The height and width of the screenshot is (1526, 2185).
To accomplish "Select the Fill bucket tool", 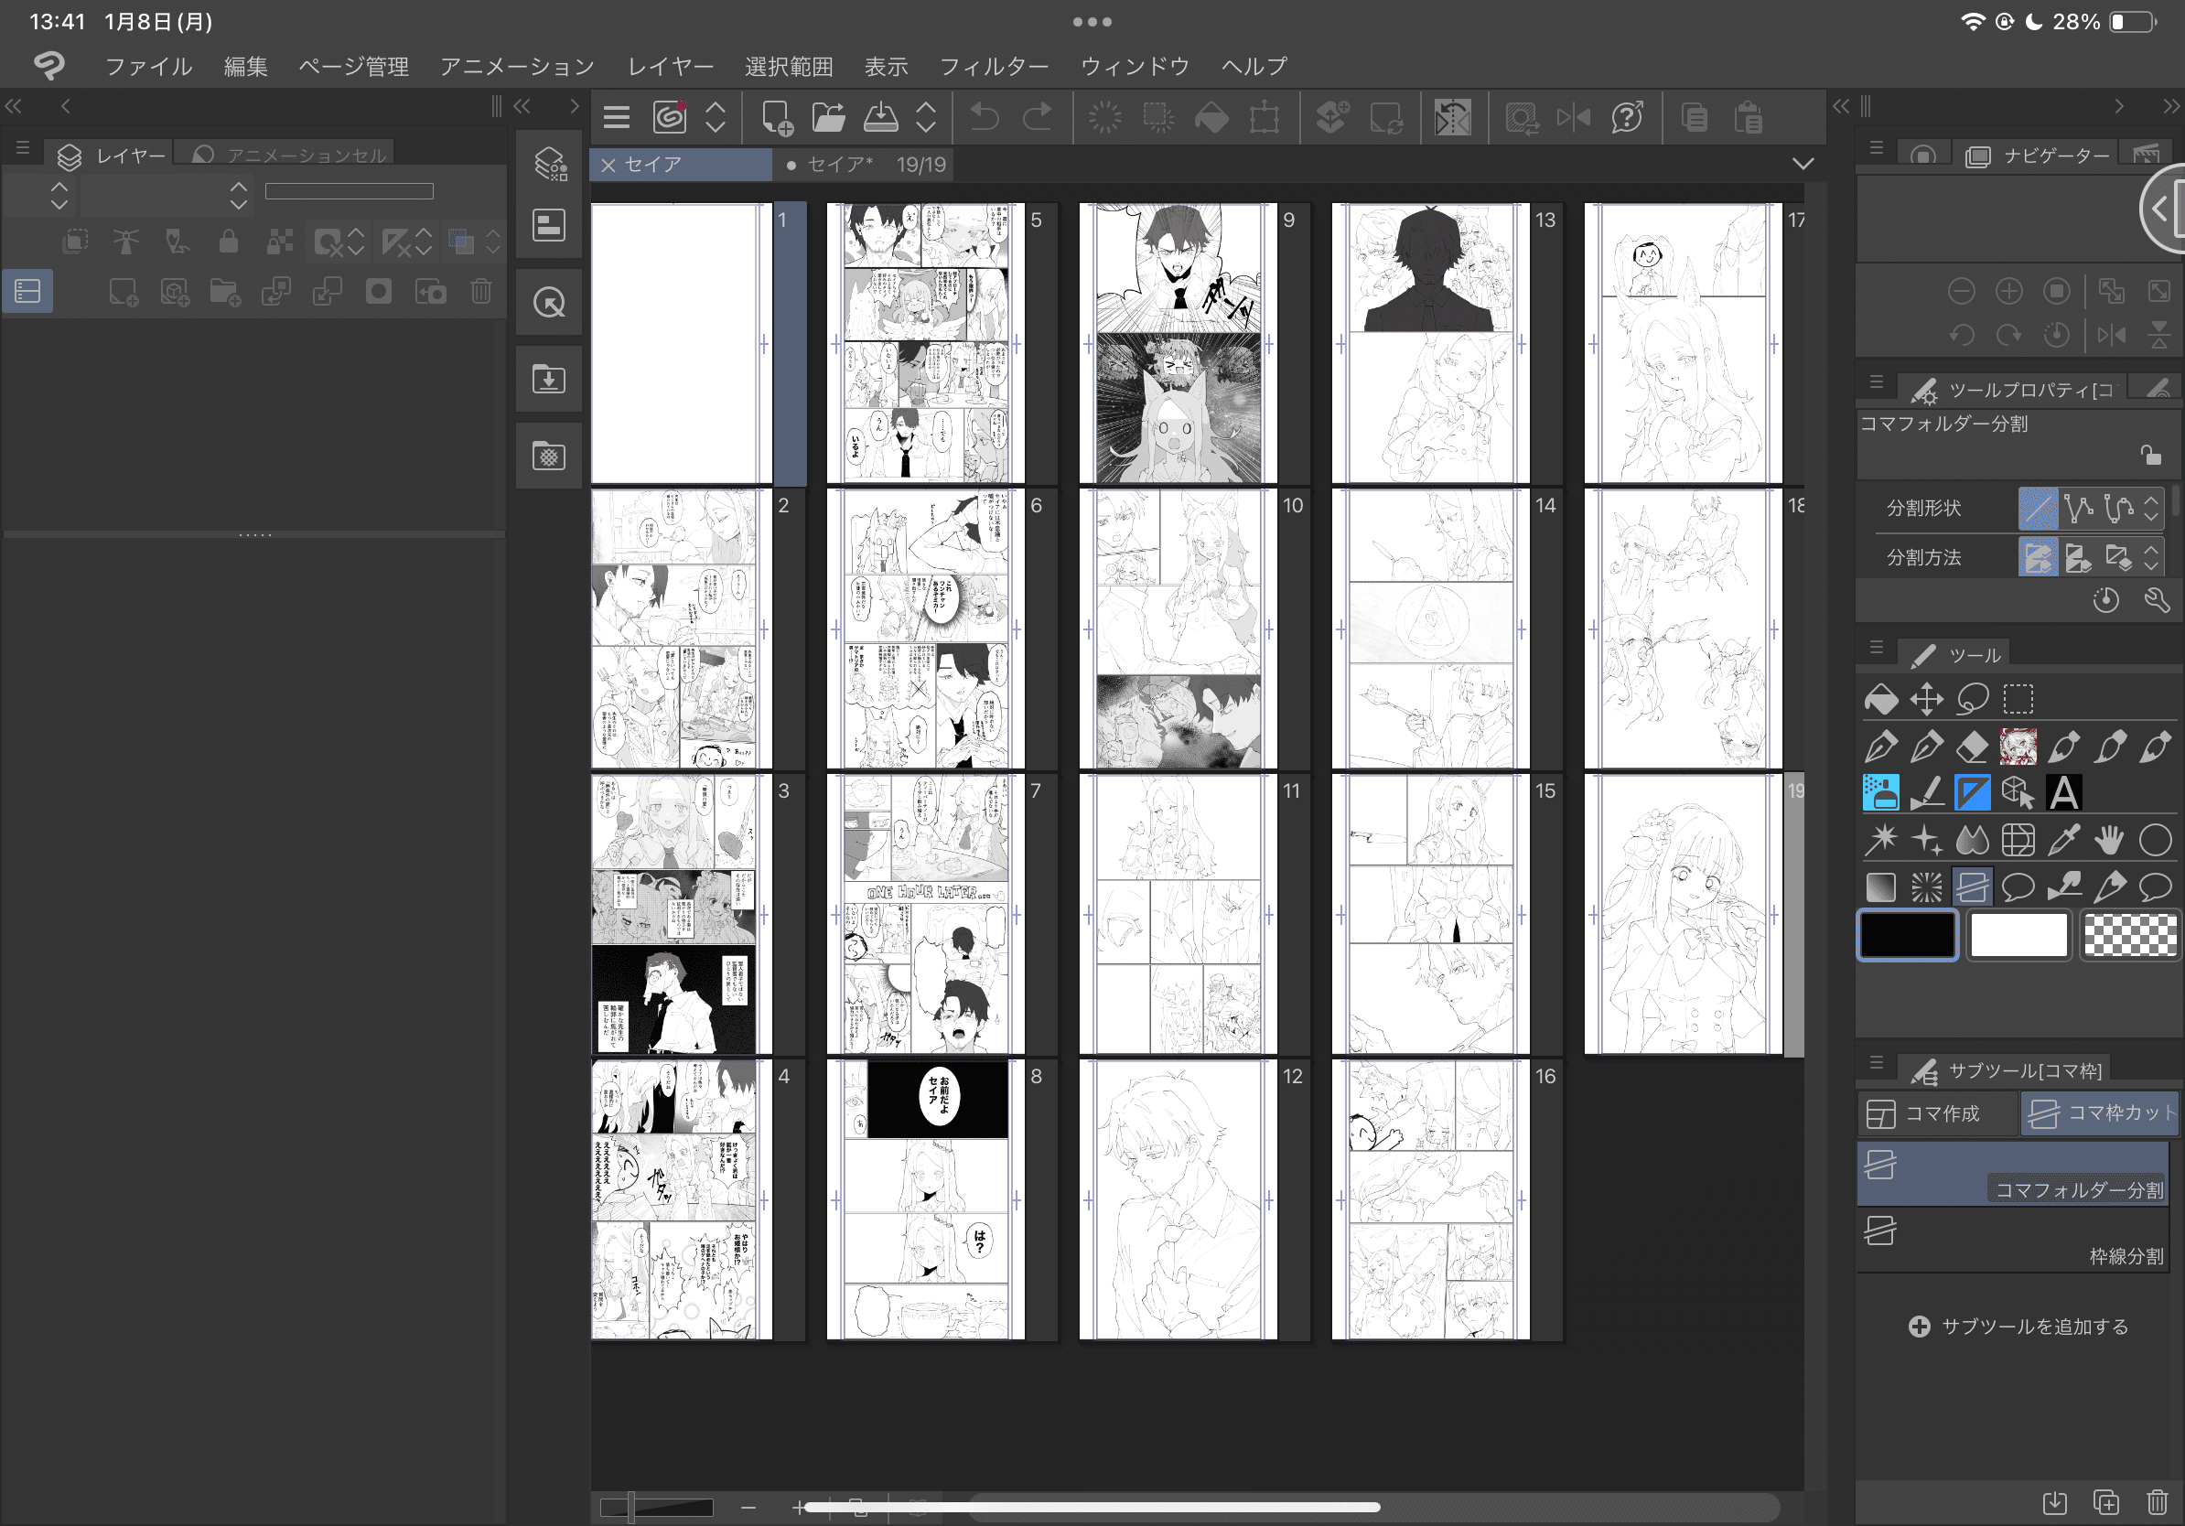I will click(1880, 699).
